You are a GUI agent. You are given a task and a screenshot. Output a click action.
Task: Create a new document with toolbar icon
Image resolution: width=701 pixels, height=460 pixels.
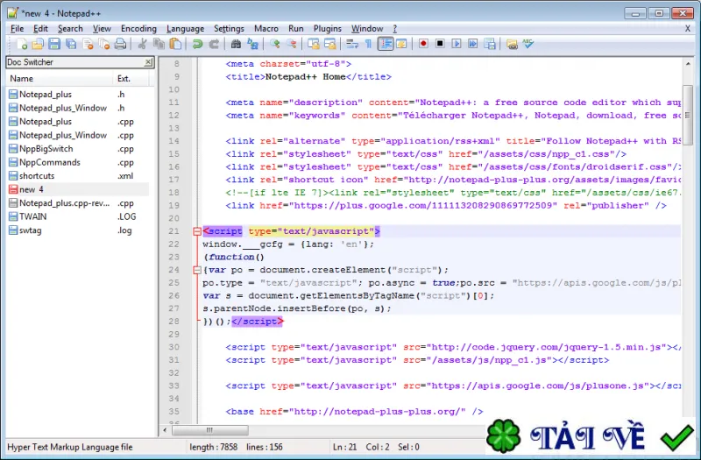coord(21,44)
